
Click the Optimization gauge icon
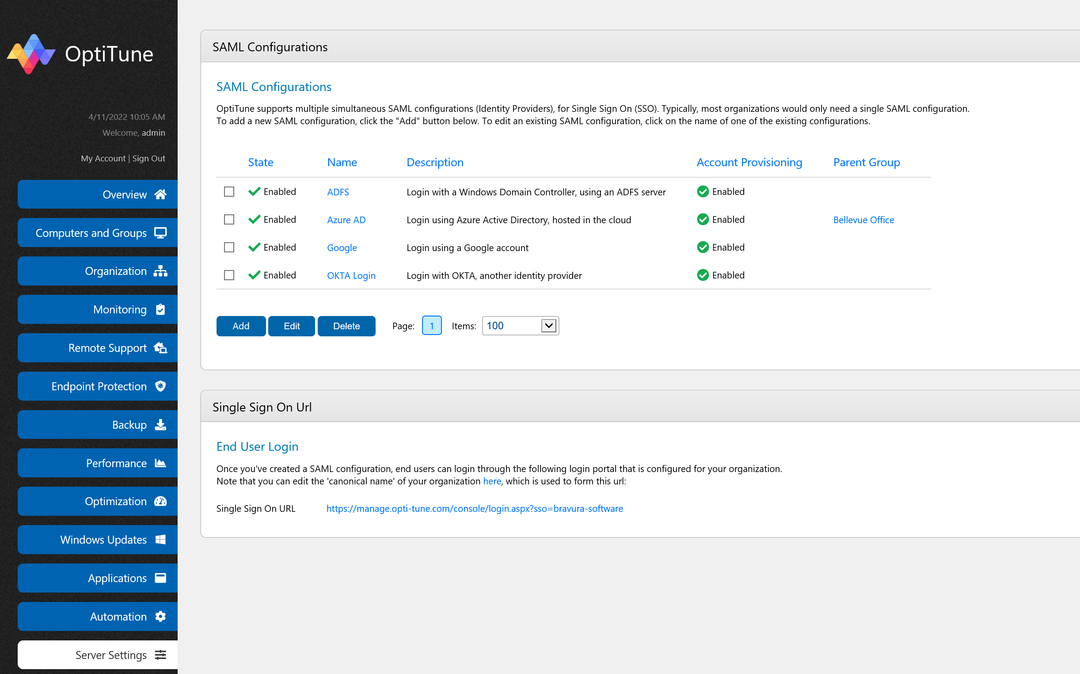160,502
